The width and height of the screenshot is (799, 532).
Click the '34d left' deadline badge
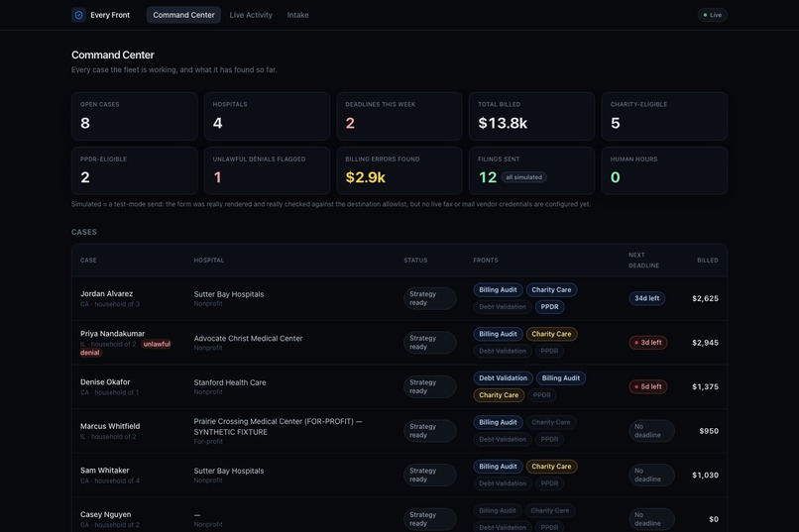pos(646,298)
